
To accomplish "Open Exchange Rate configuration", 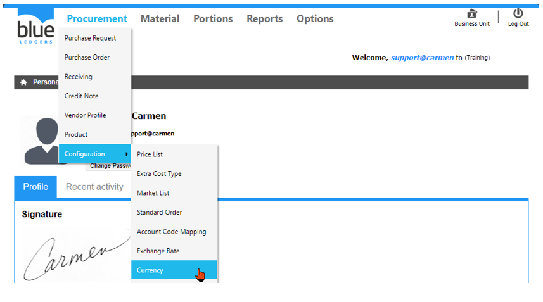I will tap(158, 251).
